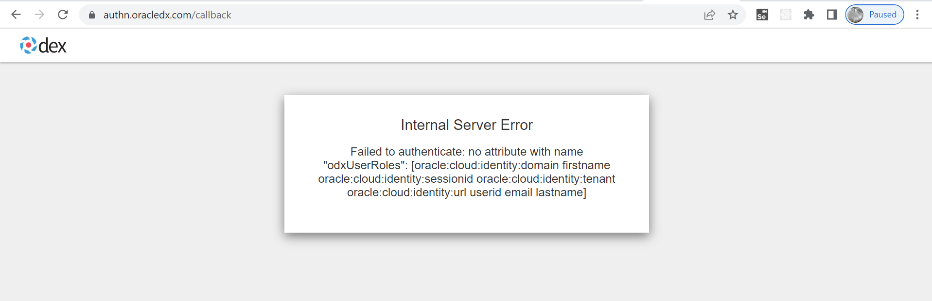Click the empty white header bar right of dex logo
Screen dimensions: 932x301
(486, 46)
